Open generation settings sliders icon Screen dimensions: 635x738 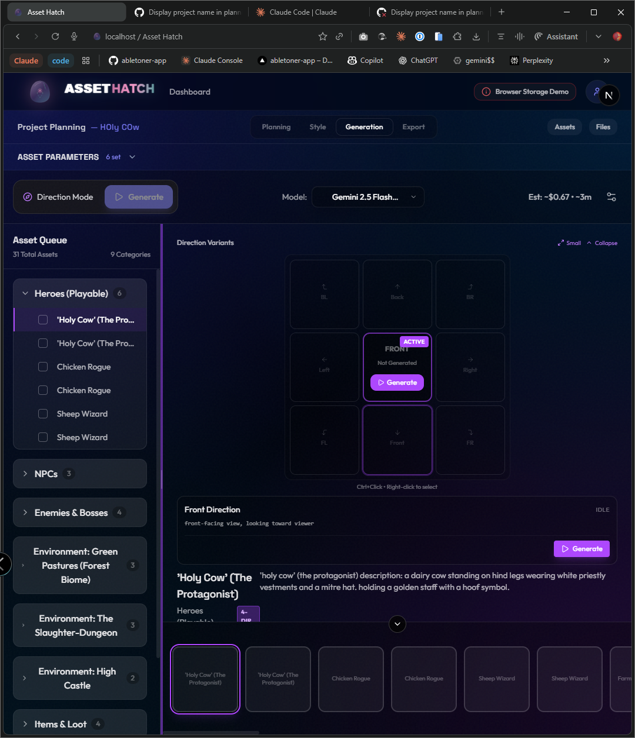(x=611, y=197)
